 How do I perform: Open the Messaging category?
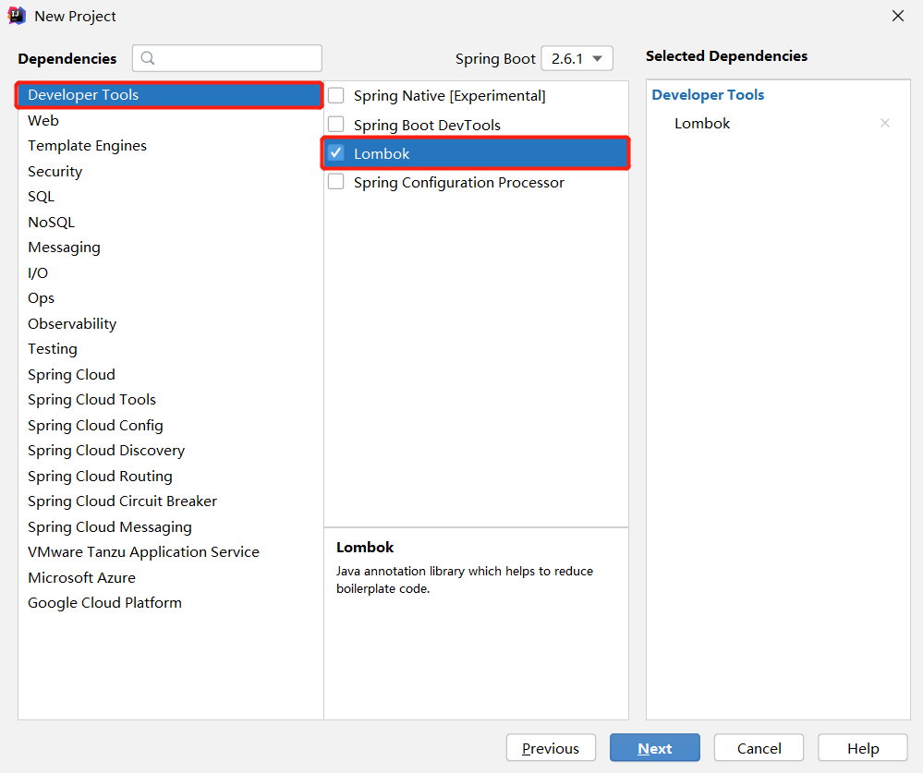[x=170, y=248]
